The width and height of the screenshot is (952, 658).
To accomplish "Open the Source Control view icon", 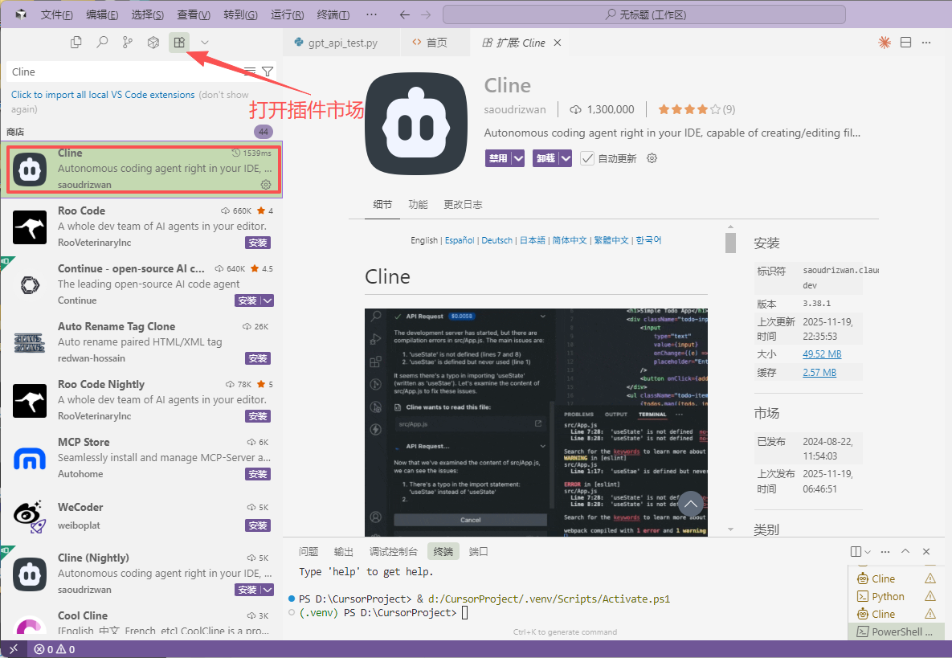I will click(x=128, y=42).
